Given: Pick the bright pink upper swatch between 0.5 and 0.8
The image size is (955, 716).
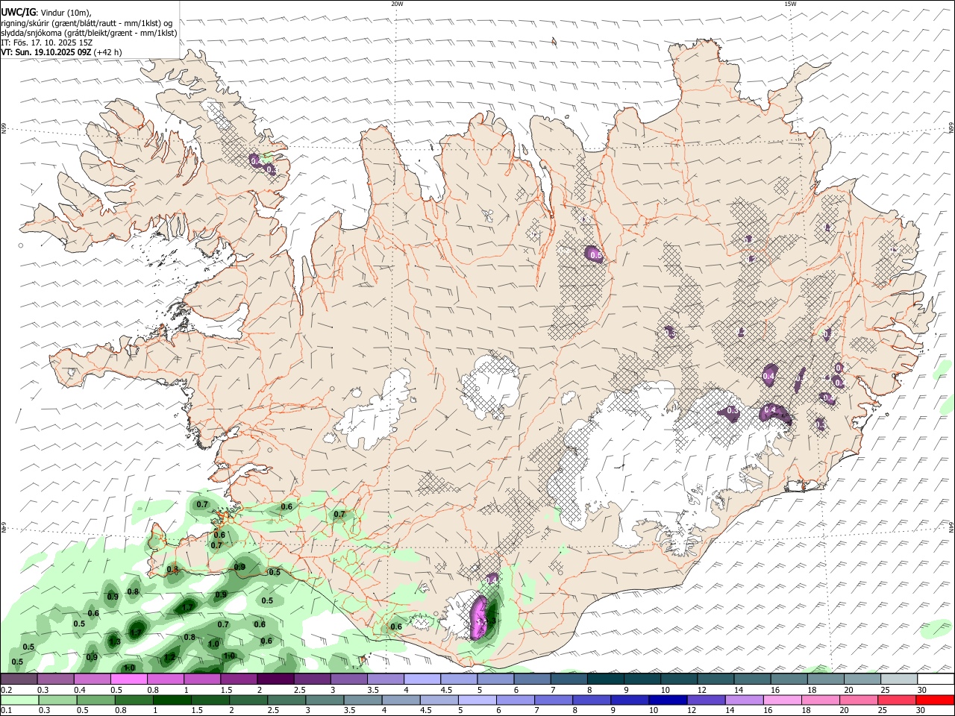Looking at the screenshot, I should click(x=128, y=679).
